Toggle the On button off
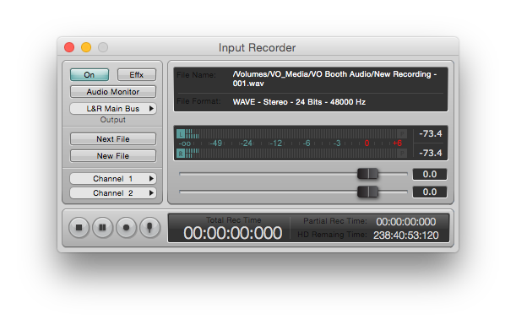516x330 pixels. pos(90,74)
